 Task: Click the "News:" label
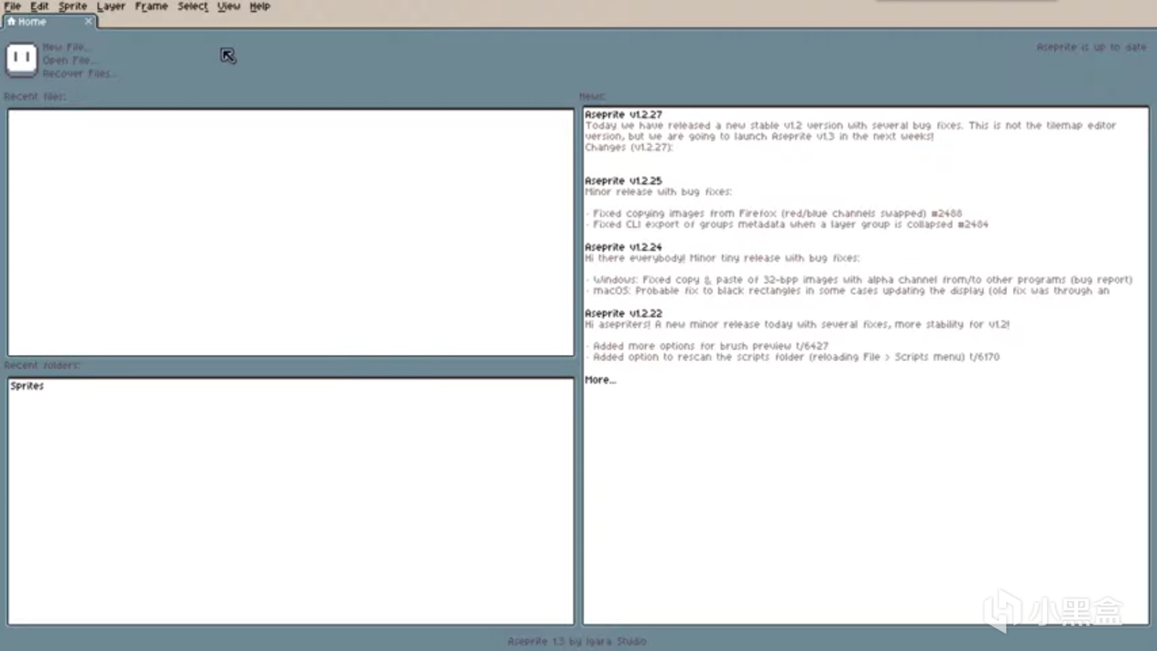[592, 96]
